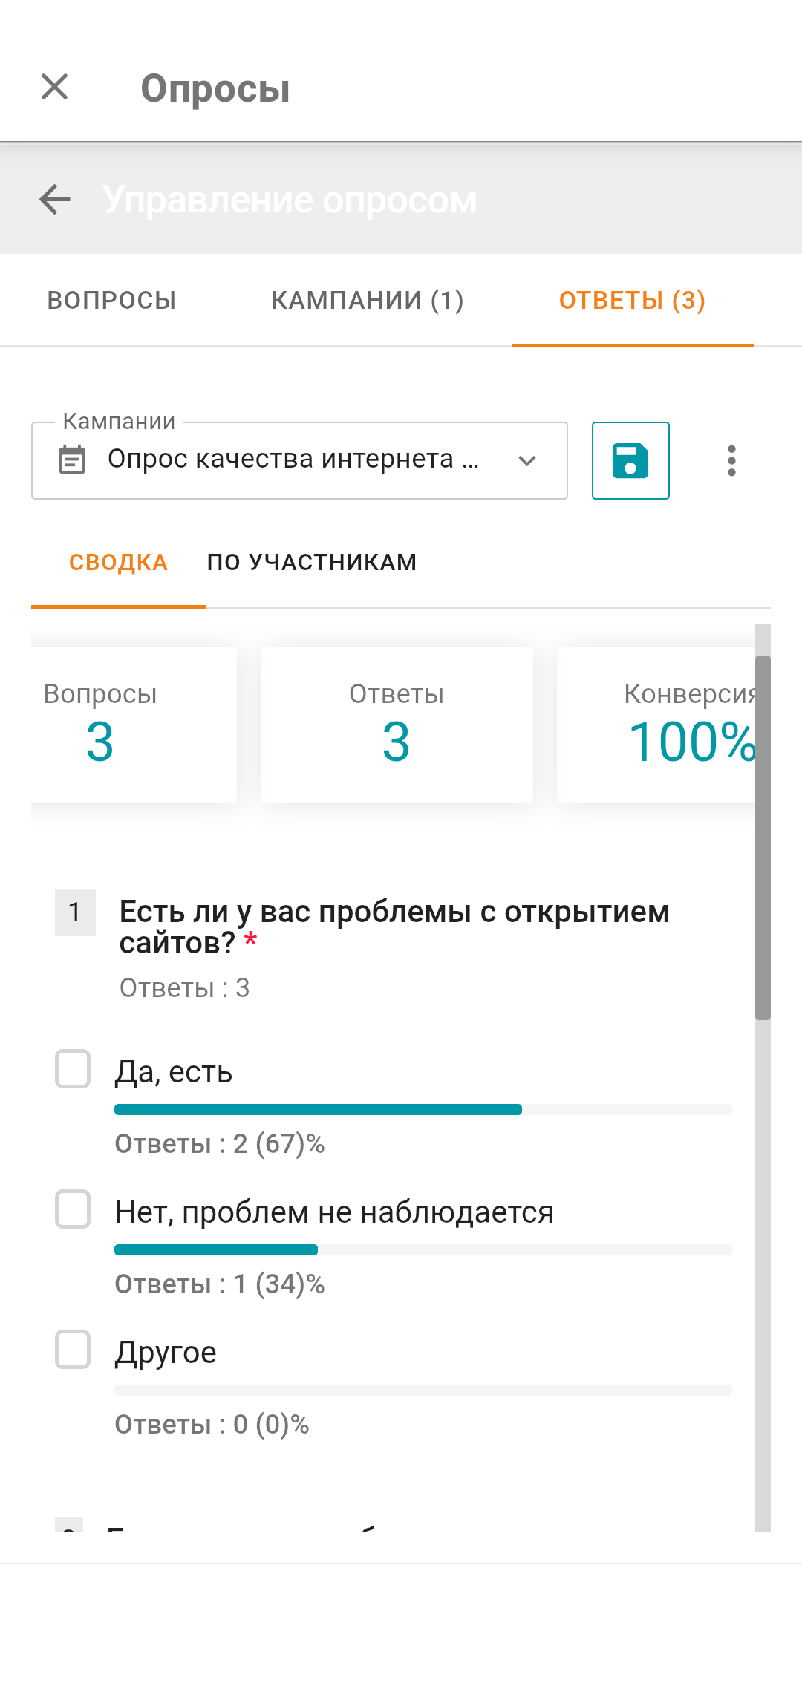
Task: Open the Кампании (1) tab
Action: click(368, 300)
